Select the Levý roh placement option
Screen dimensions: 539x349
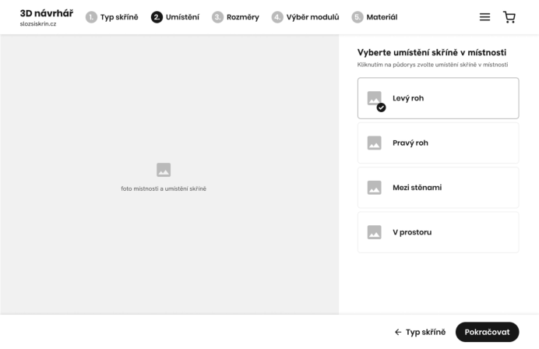(x=438, y=98)
